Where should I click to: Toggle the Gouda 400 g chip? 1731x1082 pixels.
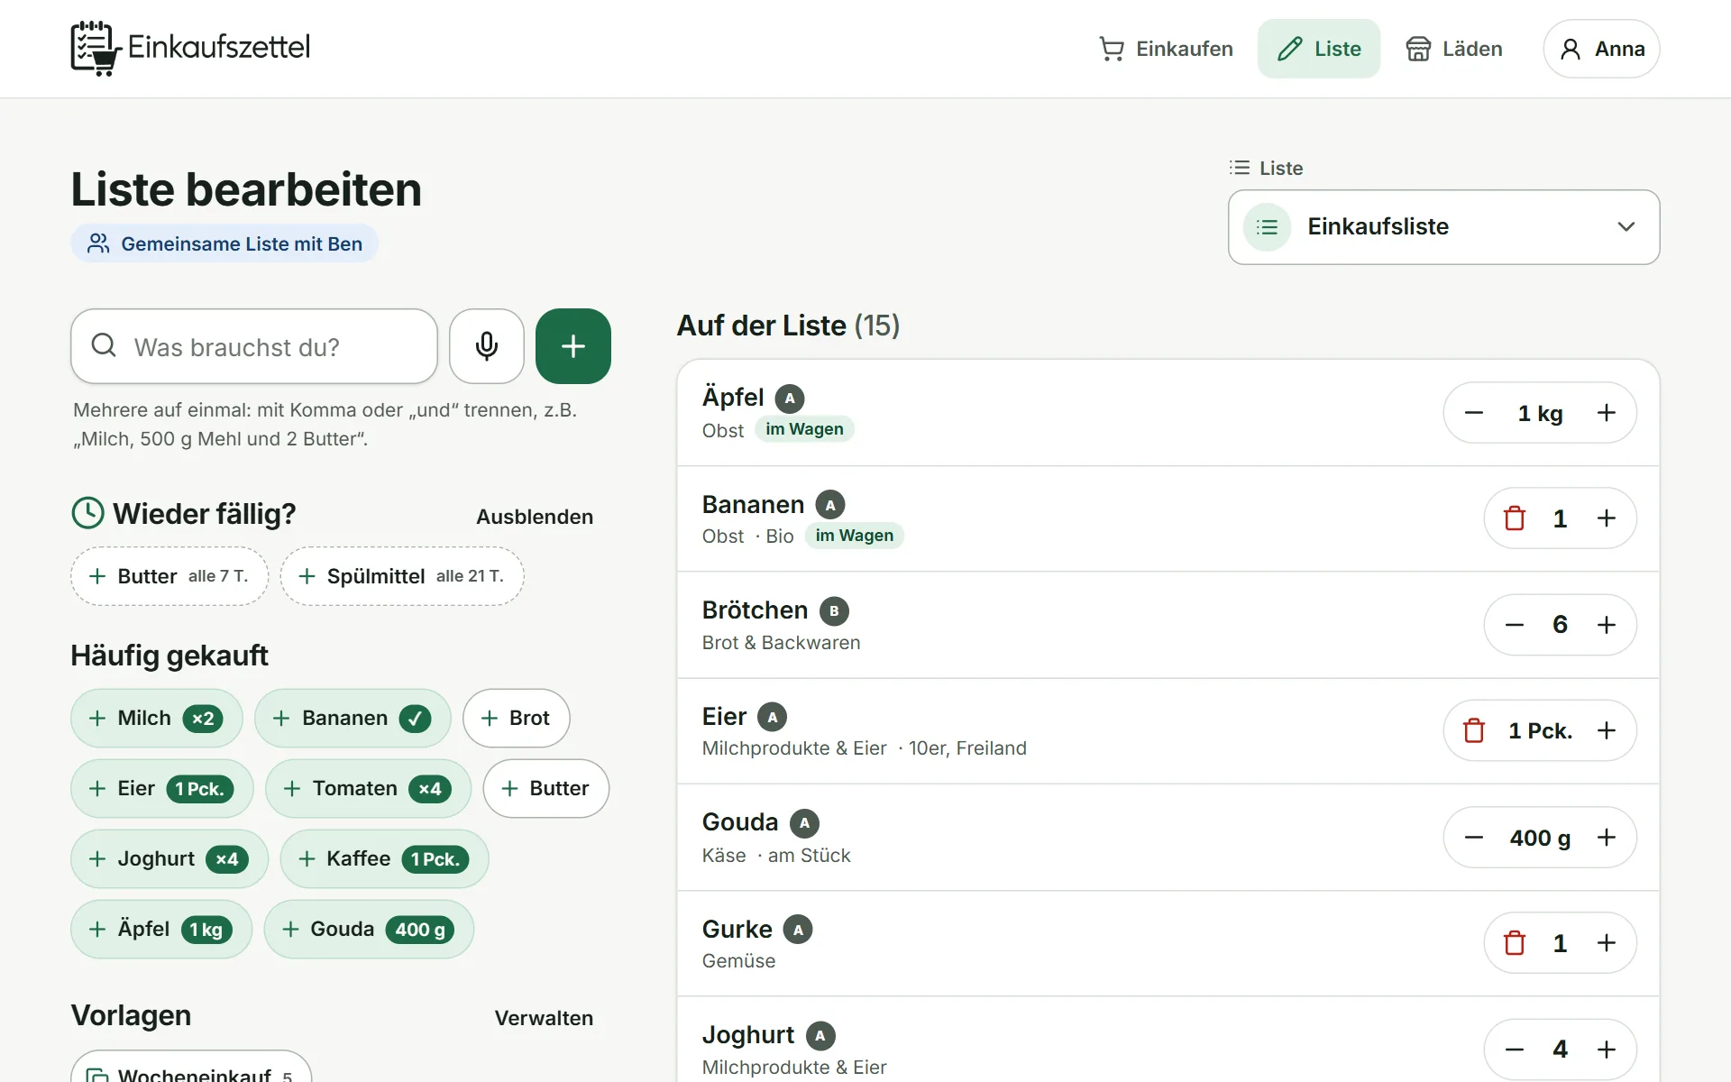[x=369, y=929]
